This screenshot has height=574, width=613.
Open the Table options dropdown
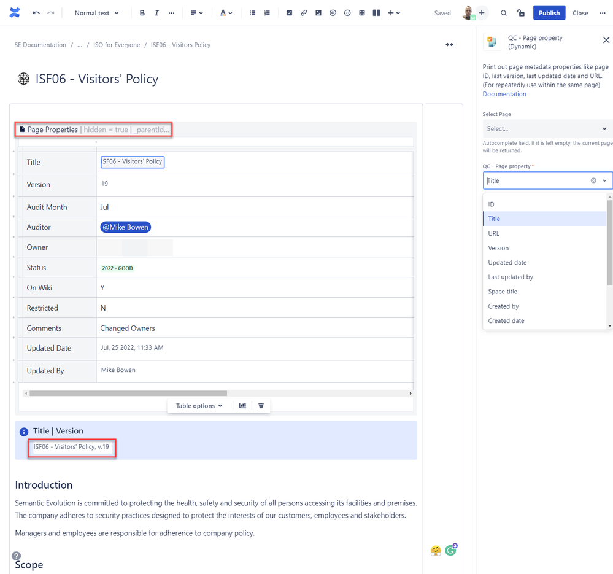click(199, 406)
